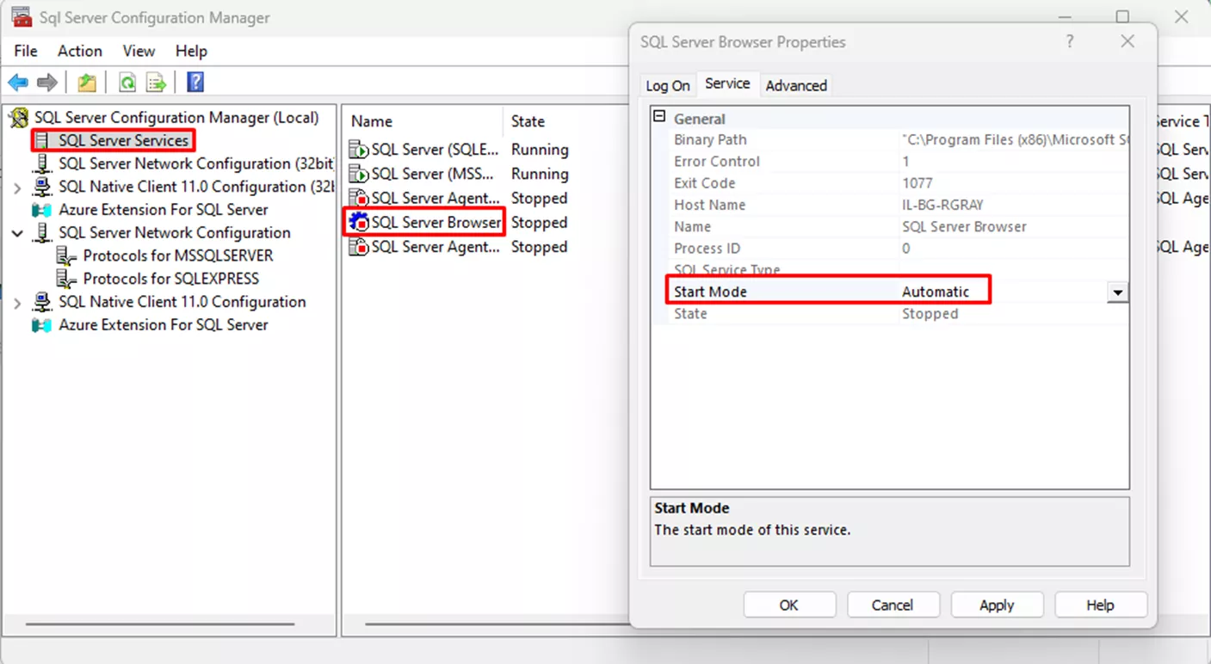Click the Apply button
1211x664 pixels.
coord(997,606)
